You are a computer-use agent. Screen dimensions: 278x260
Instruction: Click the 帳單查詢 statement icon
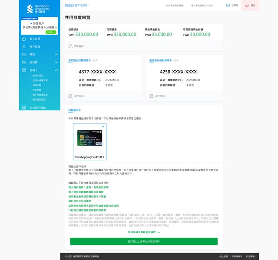71,46
